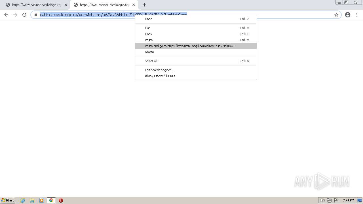Select Paste and go to myalumni.mcgill.ca

click(196, 46)
